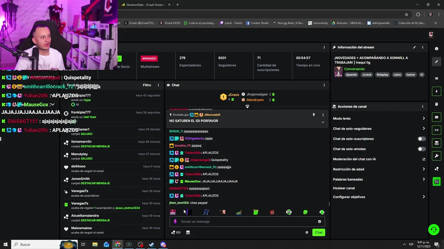Viewport: 444px width, 249px height.
Task: Open the green clapperboard sidebar icon
Action: pos(436,182)
